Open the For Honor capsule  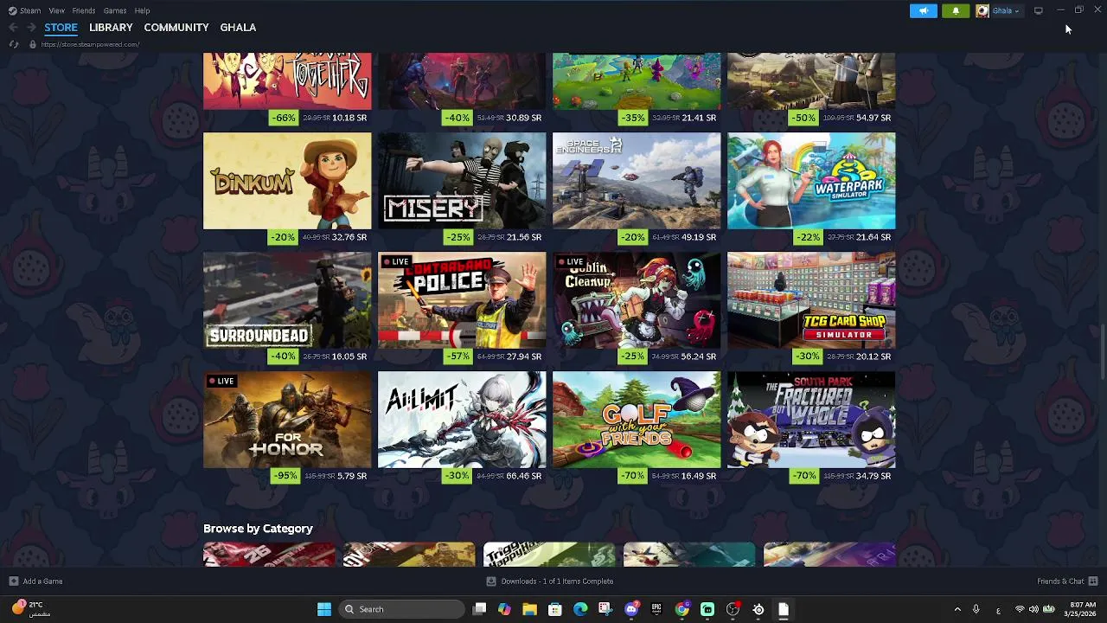tap(287, 420)
